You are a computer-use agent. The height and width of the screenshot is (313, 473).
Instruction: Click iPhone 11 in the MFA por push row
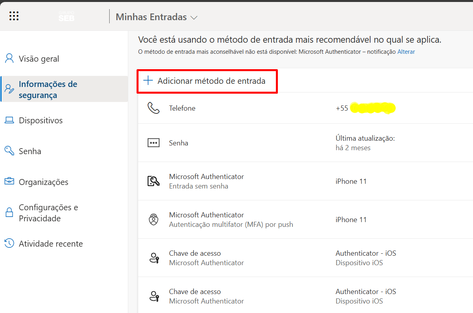351,220
